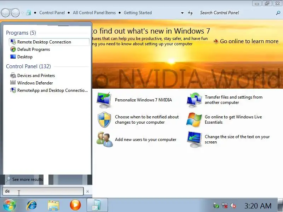Click the Getting Started breadcrumb
283x212 pixels.
(138, 13)
